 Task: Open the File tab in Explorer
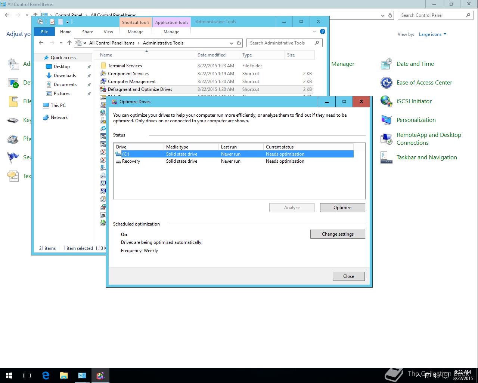tap(44, 32)
